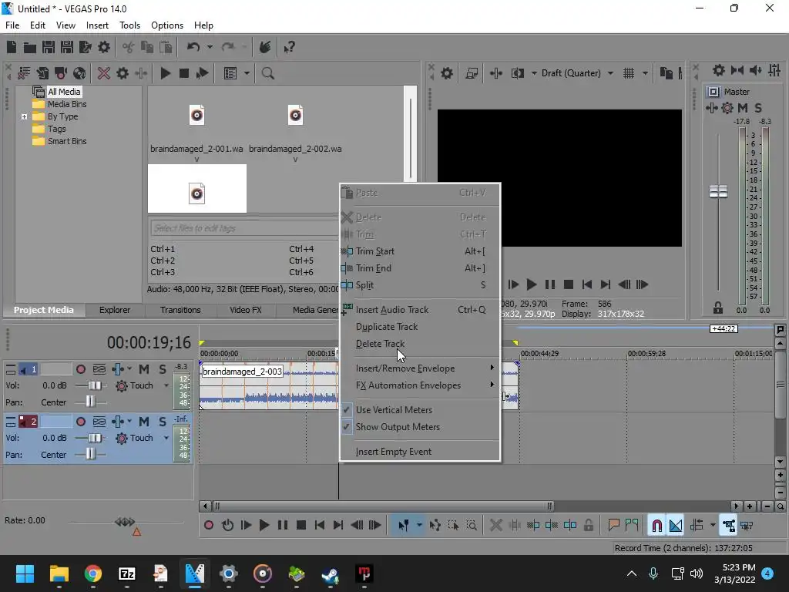Select the Zoom Edit tool

(x=472, y=526)
